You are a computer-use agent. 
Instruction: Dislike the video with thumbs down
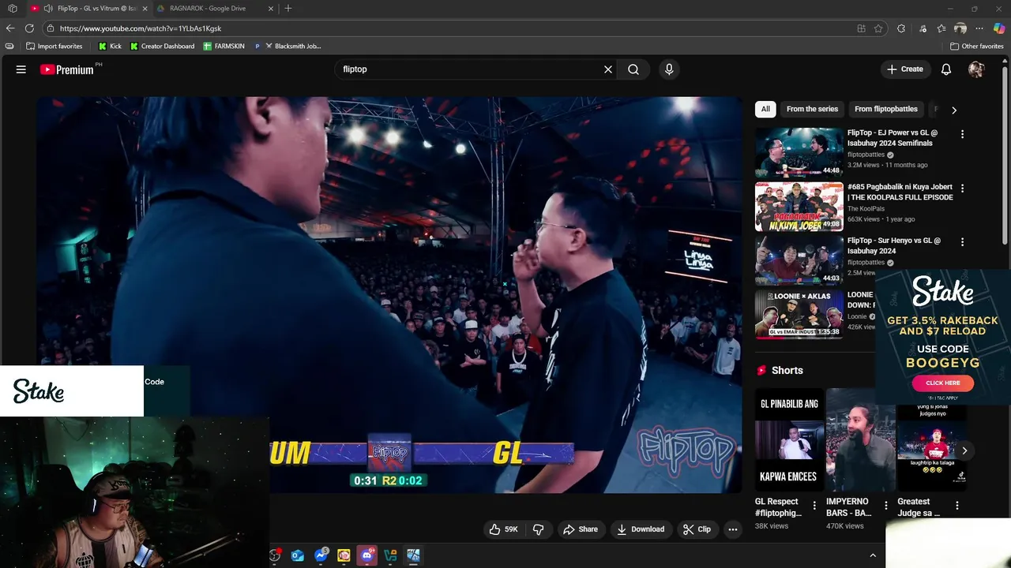(x=539, y=529)
